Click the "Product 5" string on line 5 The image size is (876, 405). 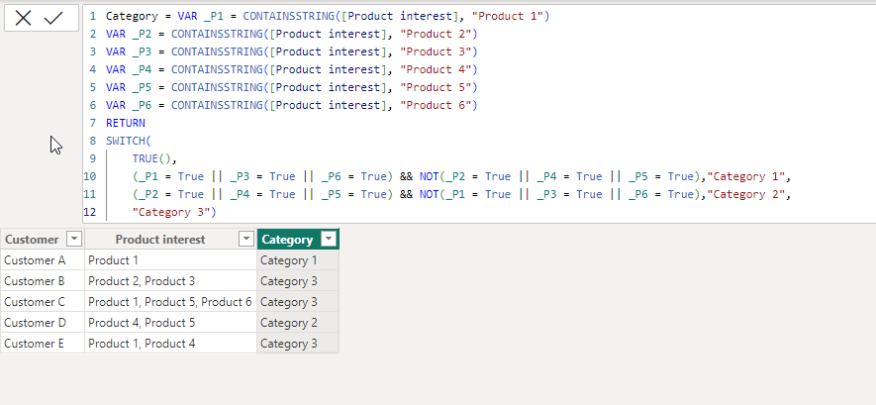436,88
